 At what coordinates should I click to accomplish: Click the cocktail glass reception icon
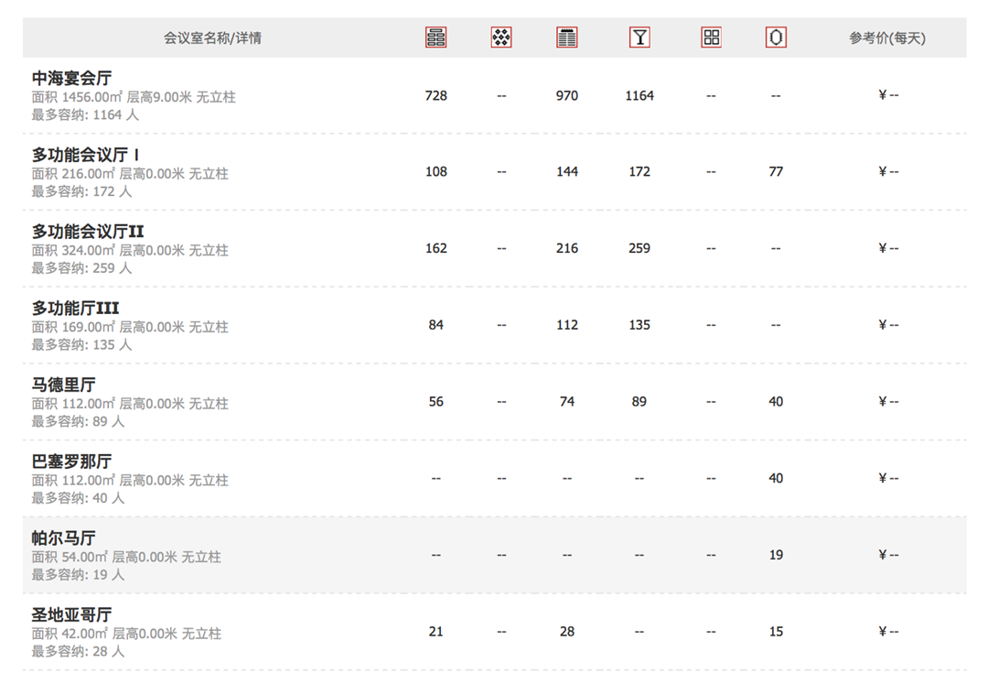point(639,38)
